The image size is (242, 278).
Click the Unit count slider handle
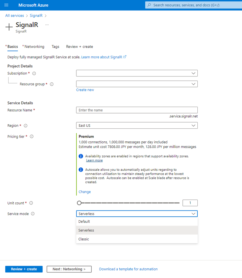79,203
